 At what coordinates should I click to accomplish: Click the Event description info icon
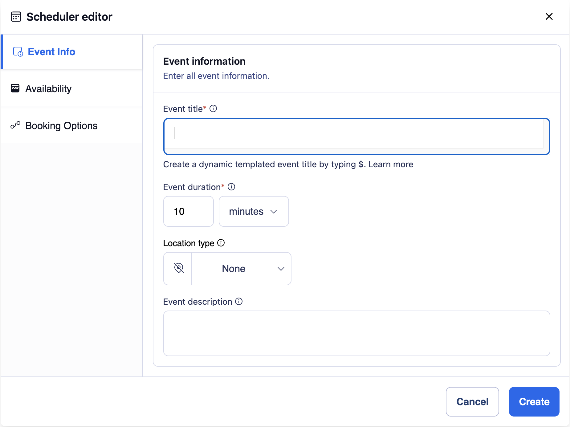point(239,302)
